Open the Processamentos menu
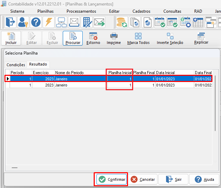The width and height of the screenshot is (221, 188). pyautogui.click(x=81, y=11)
